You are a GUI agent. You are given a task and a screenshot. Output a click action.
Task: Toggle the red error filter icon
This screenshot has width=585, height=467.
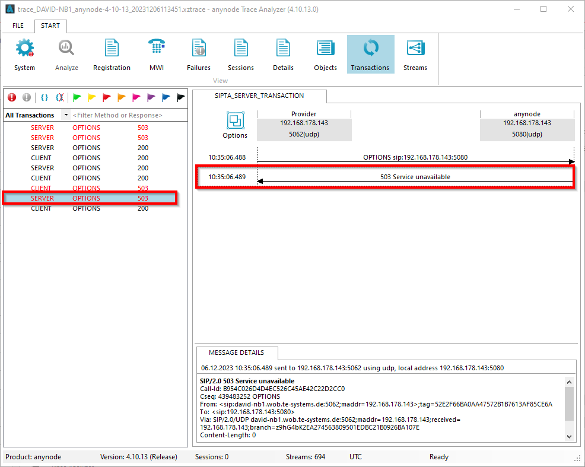[11, 97]
